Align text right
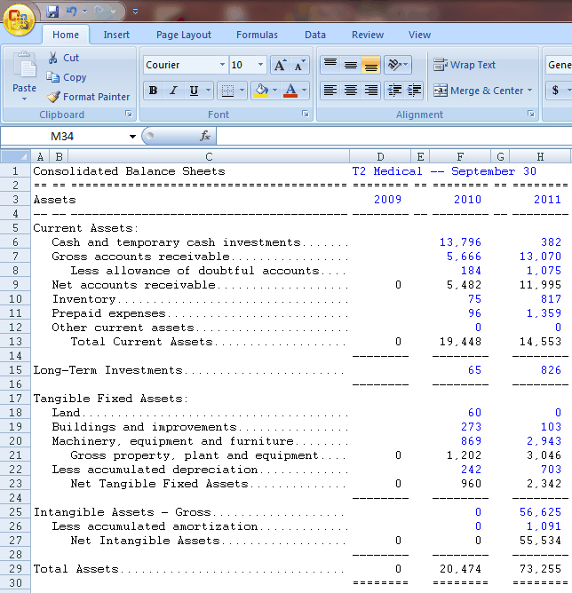 370,91
